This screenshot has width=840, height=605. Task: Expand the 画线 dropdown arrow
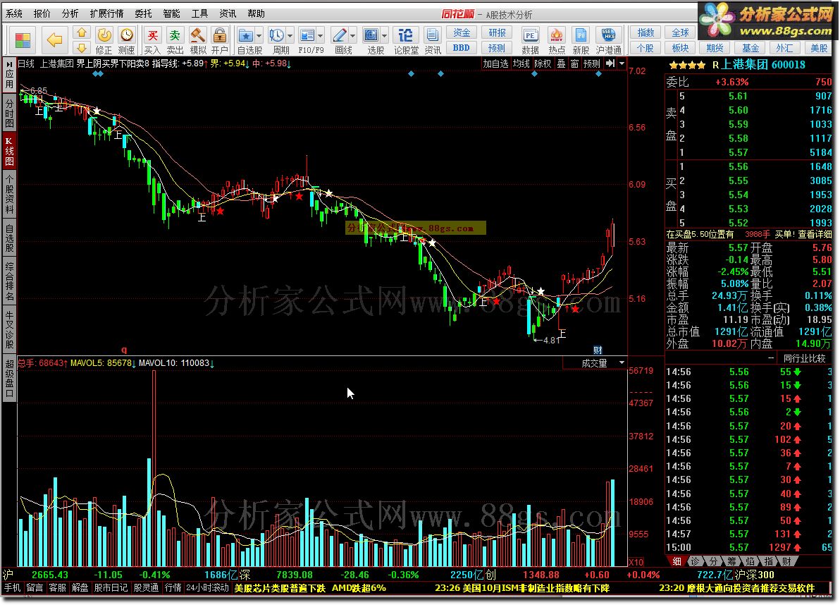pos(352,36)
